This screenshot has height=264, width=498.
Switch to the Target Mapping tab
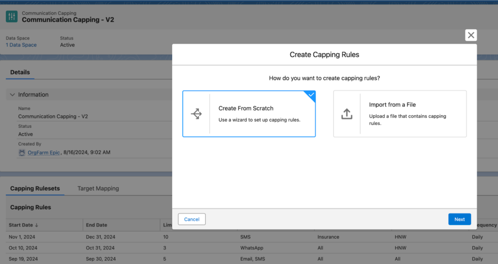[98, 188]
